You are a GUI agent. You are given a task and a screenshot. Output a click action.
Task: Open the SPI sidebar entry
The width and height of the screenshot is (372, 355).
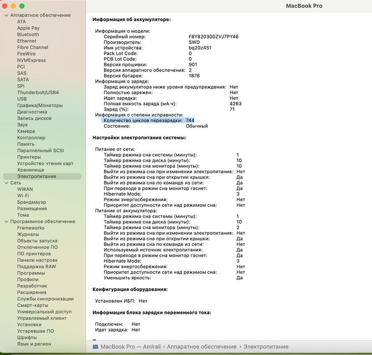click(21, 86)
